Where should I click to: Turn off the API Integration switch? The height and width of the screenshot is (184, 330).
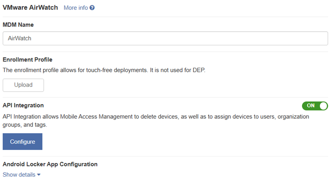point(315,106)
